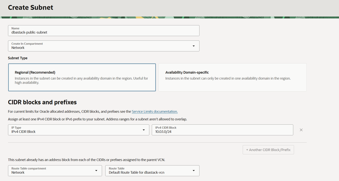This screenshot has height=181, width=339.
Task: Open the Service Limits documentation link
Action: tap(155, 111)
